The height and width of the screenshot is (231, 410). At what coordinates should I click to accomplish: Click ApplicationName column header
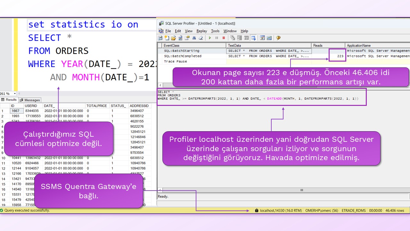tap(378, 46)
